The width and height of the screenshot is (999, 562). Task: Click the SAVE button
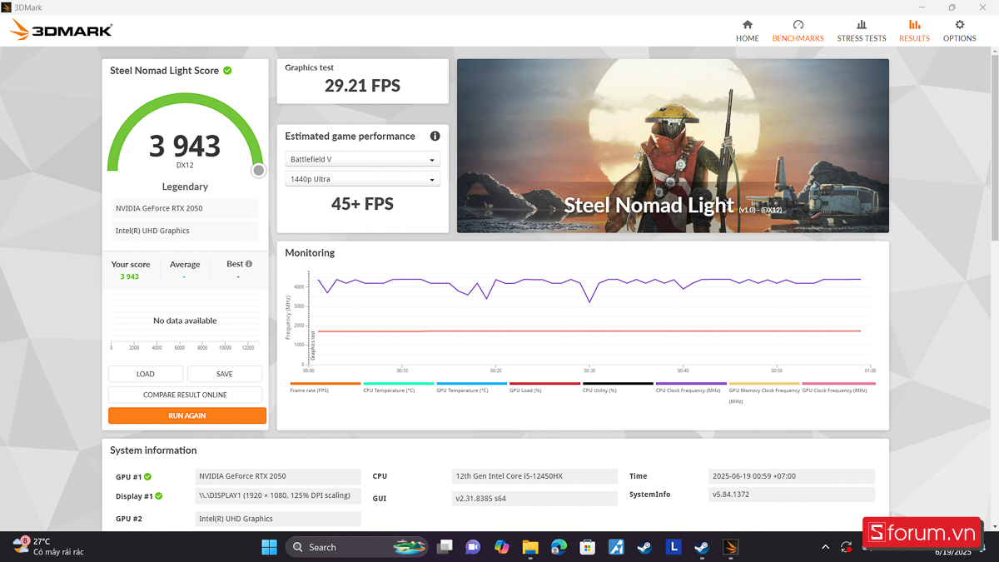tap(225, 374)
